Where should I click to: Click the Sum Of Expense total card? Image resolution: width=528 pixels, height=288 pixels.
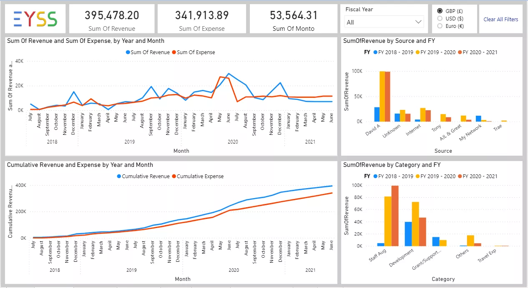click(202, 19)
